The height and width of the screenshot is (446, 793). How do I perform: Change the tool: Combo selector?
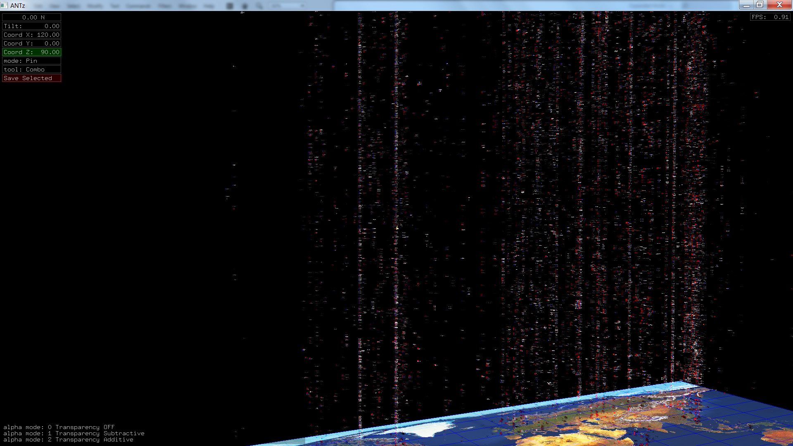[x=32, y=69]
